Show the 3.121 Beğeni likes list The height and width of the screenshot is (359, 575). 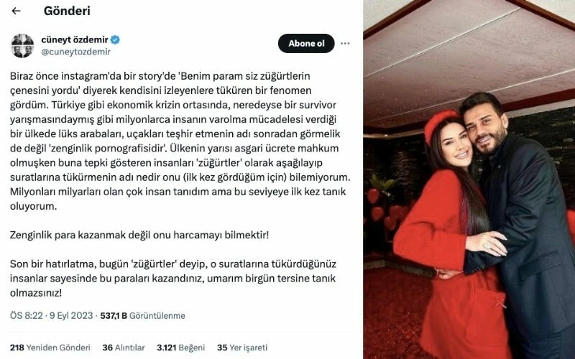click(181, 348)
